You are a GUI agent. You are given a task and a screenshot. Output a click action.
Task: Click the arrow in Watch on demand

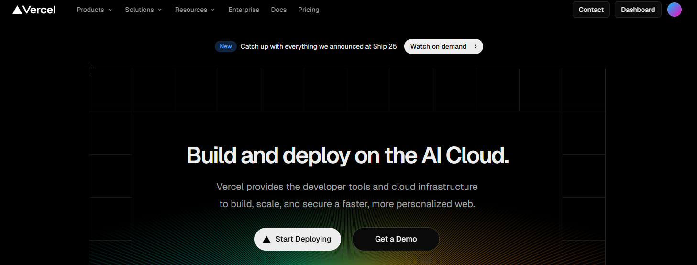tap(476, 46)
